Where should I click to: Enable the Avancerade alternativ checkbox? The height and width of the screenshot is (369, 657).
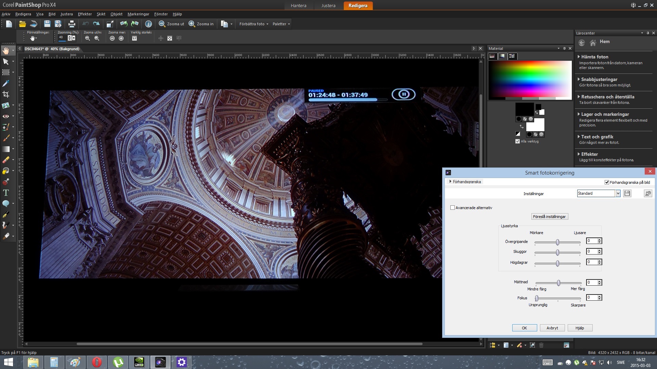tap(452, 208)
